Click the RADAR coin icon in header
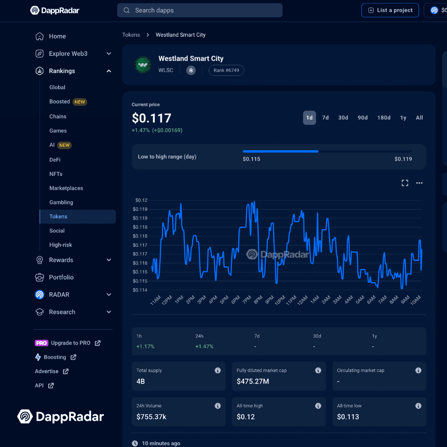 coord(434,10)
